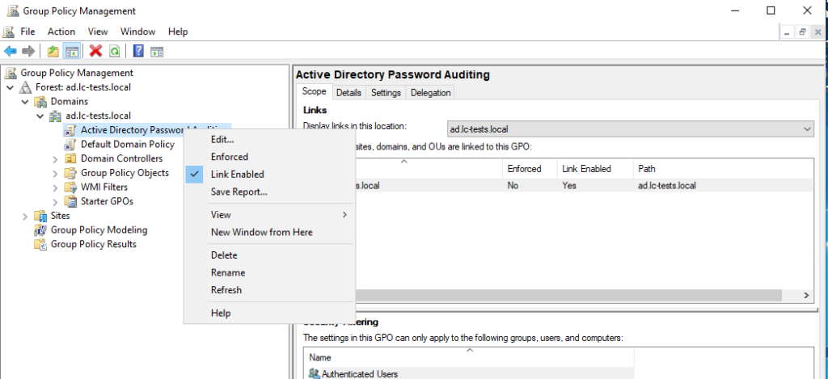Image resolution: width=828 pixels, height=379 pixels.
Task: Click the Sites folder icon
Action: [40, 216]
